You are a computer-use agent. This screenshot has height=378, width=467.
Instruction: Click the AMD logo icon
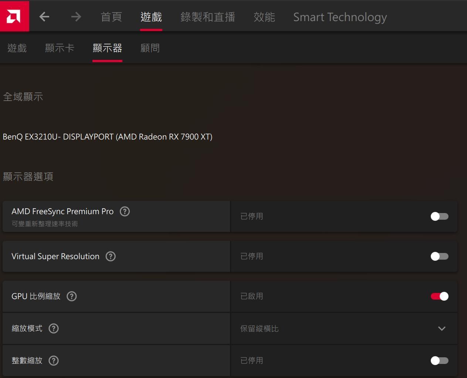tap(14, 16)
